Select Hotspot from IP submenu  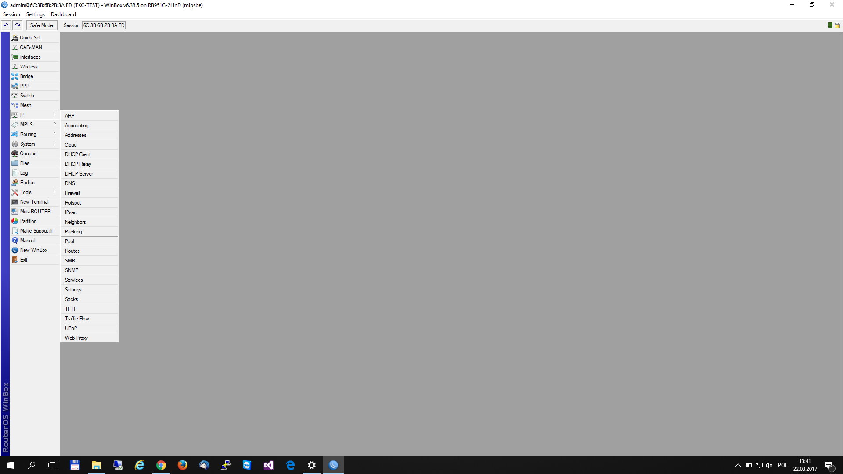90,203
